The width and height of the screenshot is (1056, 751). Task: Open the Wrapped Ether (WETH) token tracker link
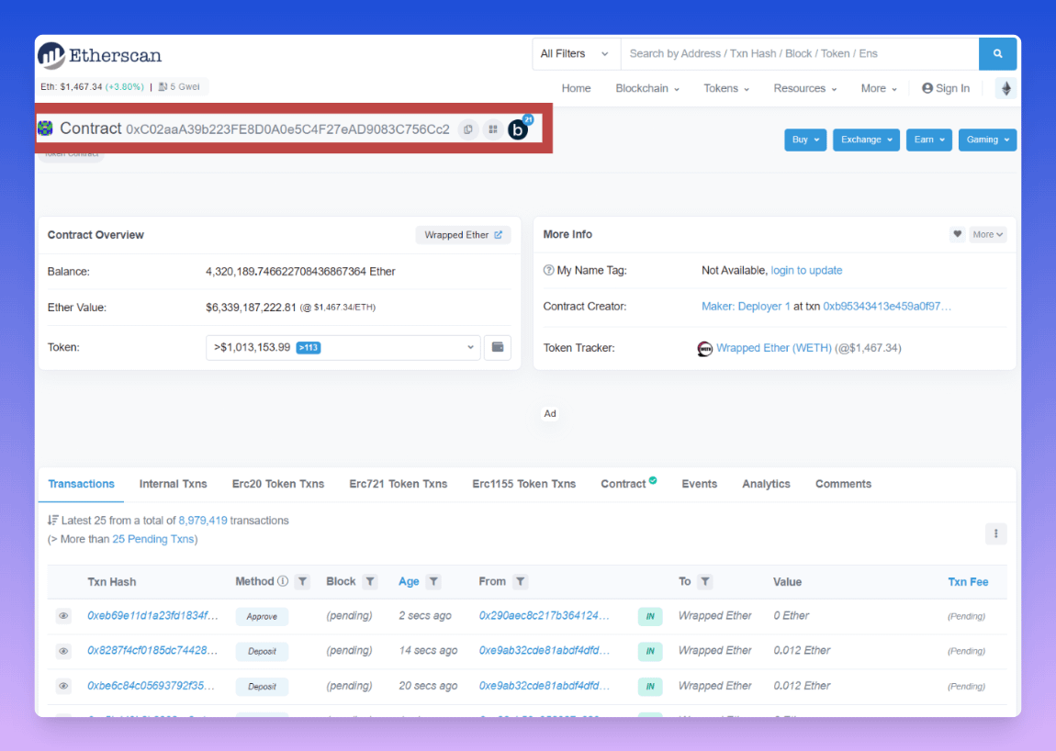point(773,348)
